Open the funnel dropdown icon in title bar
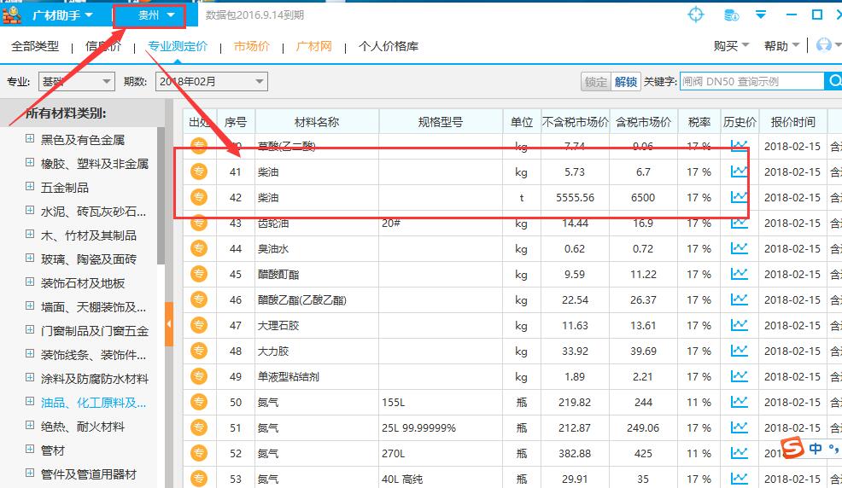Screen dimensions: 842x488 coord(761,15)
